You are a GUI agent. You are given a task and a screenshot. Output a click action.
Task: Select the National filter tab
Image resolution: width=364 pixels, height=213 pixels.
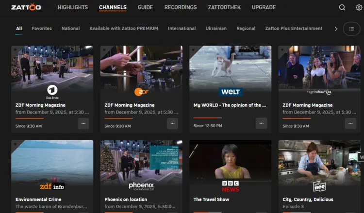pos(70,29)
